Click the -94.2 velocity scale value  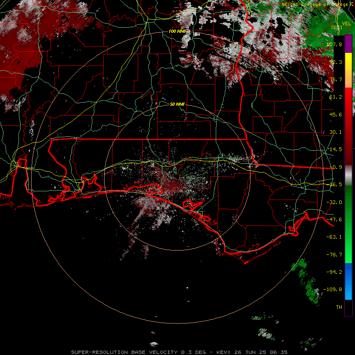[x=334, y=272]
